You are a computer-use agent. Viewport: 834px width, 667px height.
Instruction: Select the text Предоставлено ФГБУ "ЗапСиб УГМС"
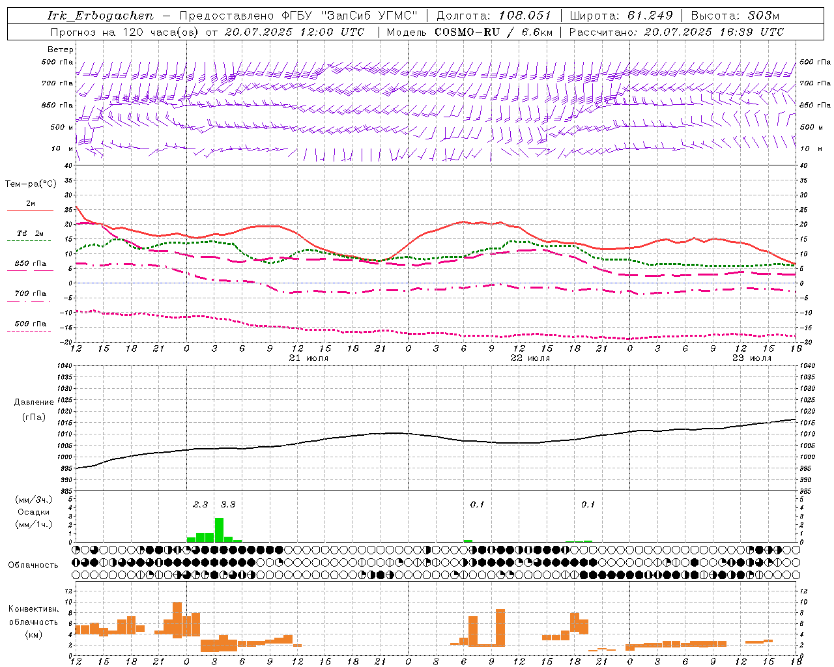coord(298,16)
